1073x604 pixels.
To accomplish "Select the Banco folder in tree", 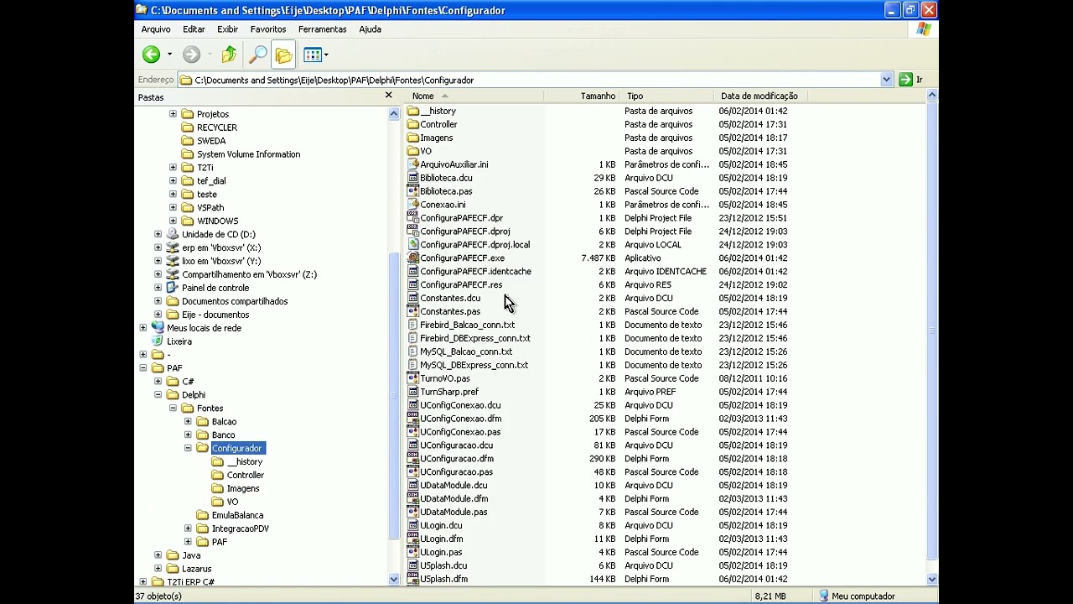I will point(223,435).
